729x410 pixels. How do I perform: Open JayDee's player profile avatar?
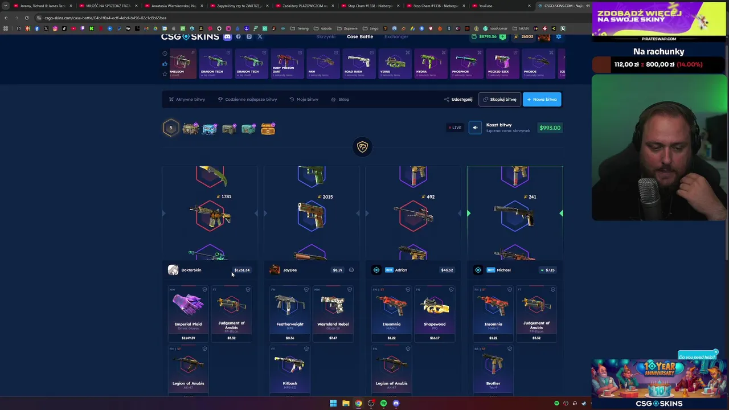click(275, 270)
